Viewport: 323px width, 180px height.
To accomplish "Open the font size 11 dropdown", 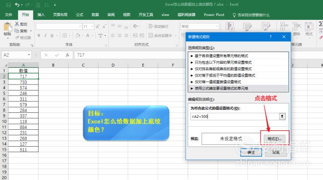I will pyautogui.click(x=91, y=26).
